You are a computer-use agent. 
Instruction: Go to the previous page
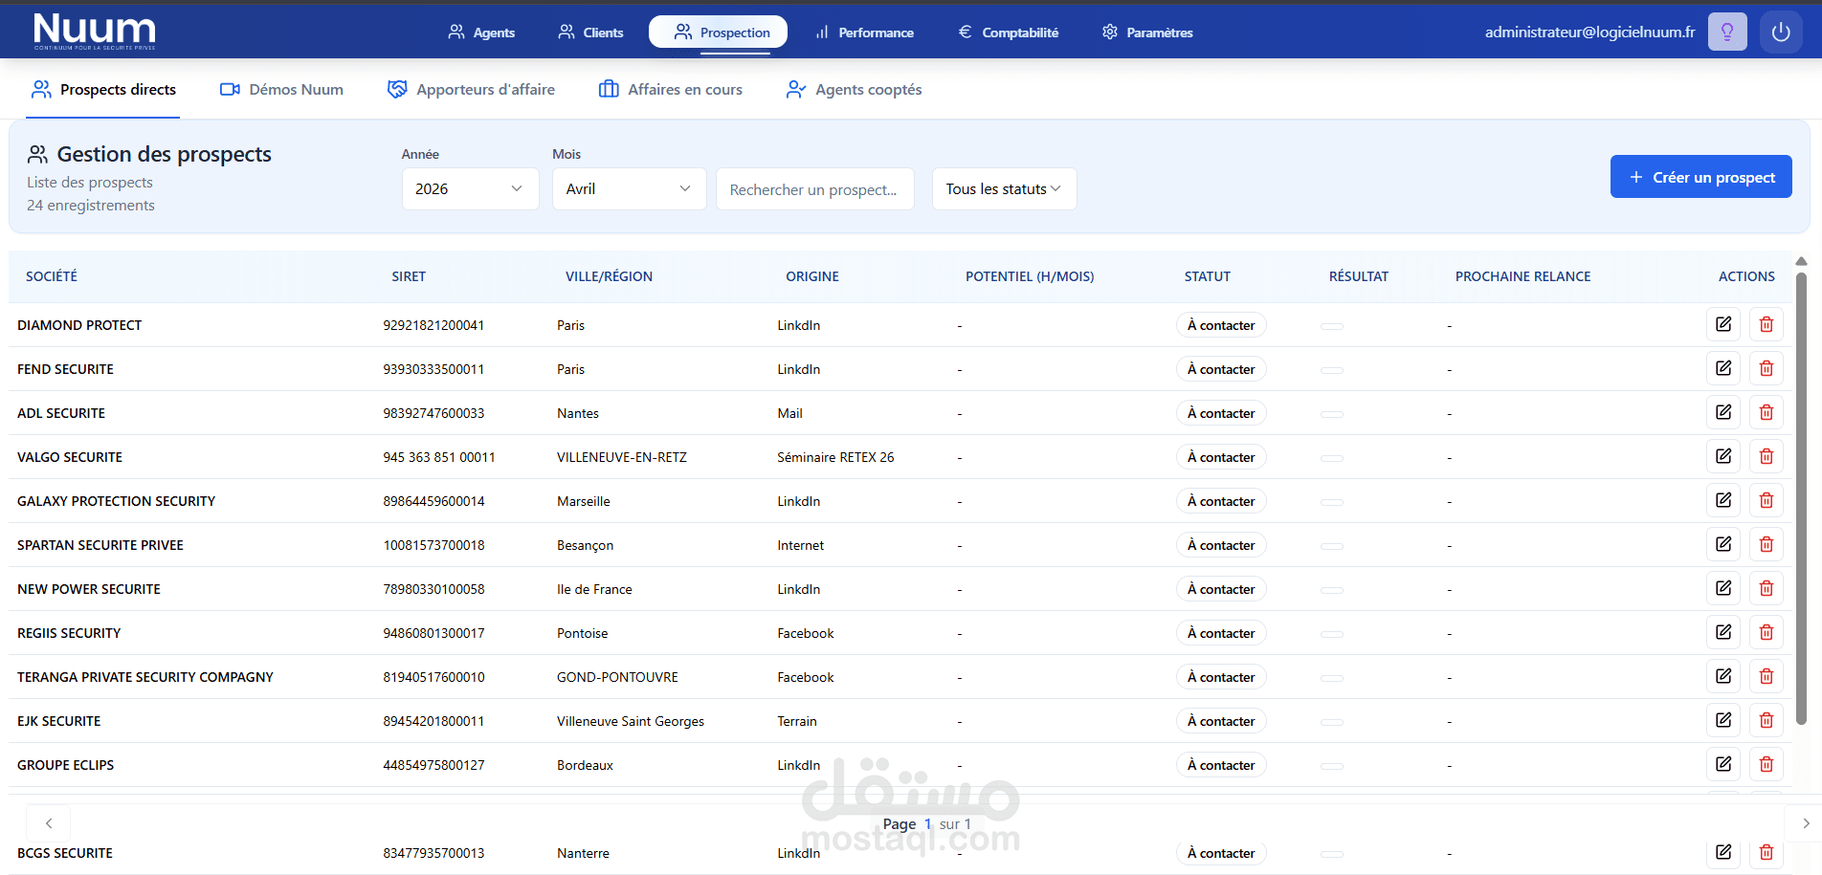[x=49, y=823]
